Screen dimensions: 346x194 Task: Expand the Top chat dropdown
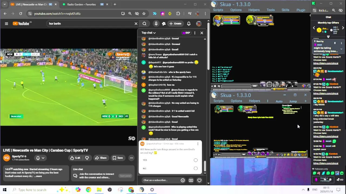coord(149,33)
